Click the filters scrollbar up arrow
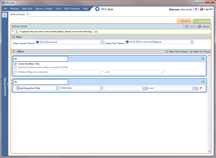 point(209,56)
